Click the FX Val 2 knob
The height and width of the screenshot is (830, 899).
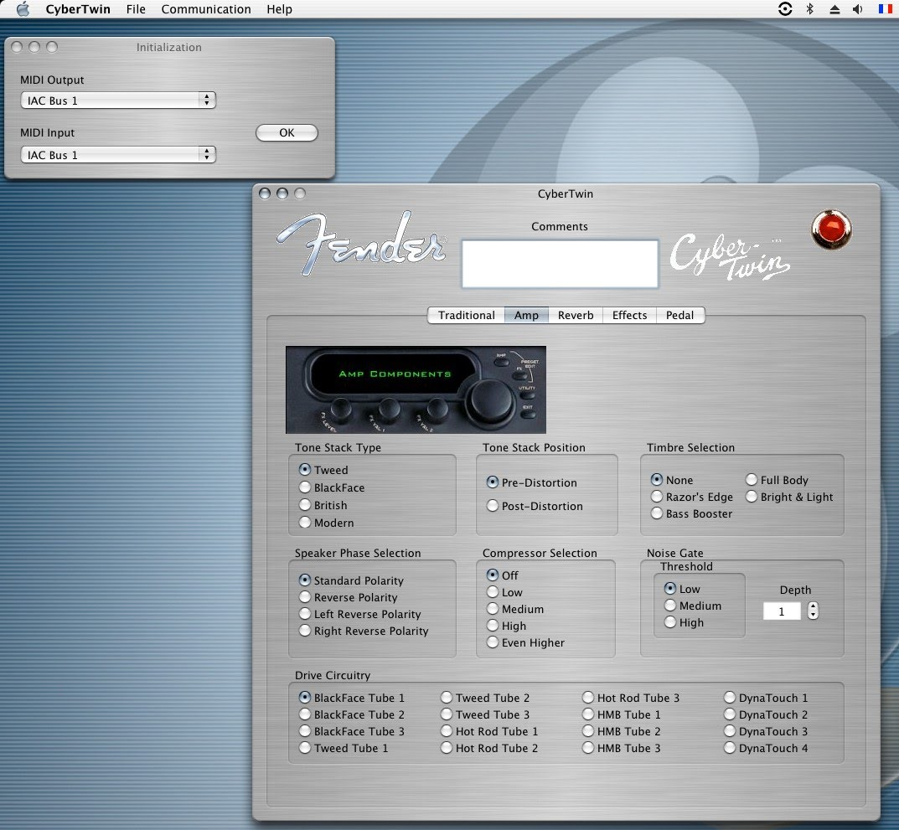pos(437,409)
